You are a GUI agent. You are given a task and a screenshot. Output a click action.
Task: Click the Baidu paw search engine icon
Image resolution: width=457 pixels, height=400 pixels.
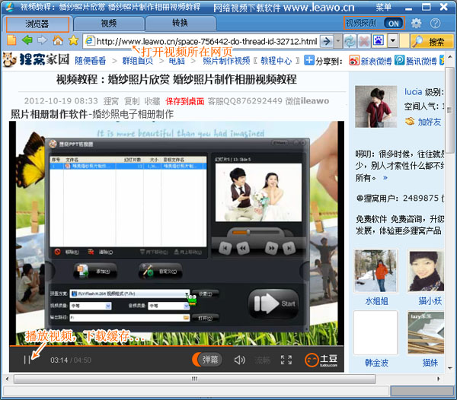379,41
